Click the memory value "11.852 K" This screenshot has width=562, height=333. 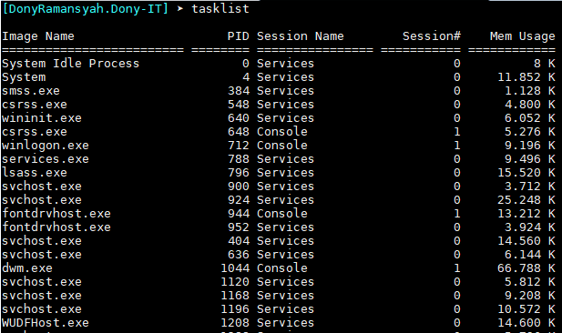coord(526,77)
